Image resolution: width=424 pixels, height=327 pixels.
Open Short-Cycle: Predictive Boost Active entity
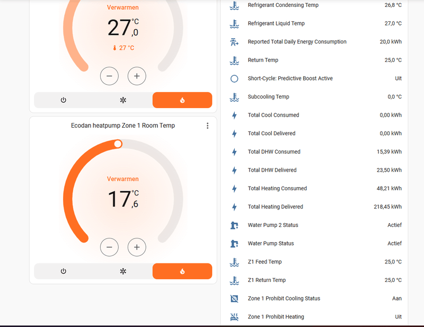[x=315, y=78]
